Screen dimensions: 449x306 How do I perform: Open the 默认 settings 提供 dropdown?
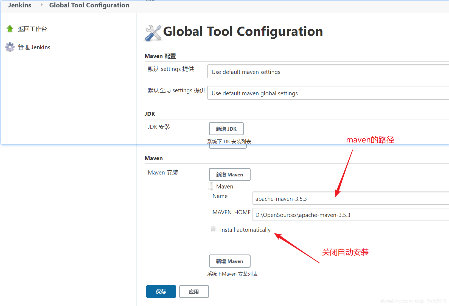click(328, 72)
